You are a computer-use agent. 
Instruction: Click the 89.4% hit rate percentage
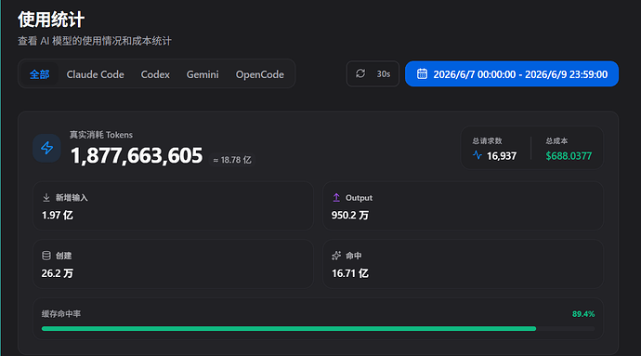tap(583, 314)
